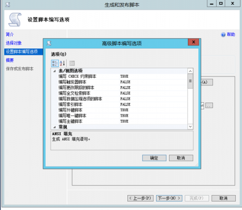This screenshot has width=242, height=210.
Task: Open the 选择对象 wizard step
Action: point(14,43)
